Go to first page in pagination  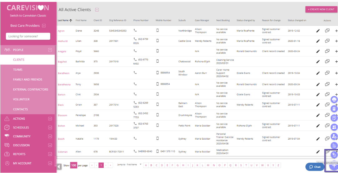92,165
